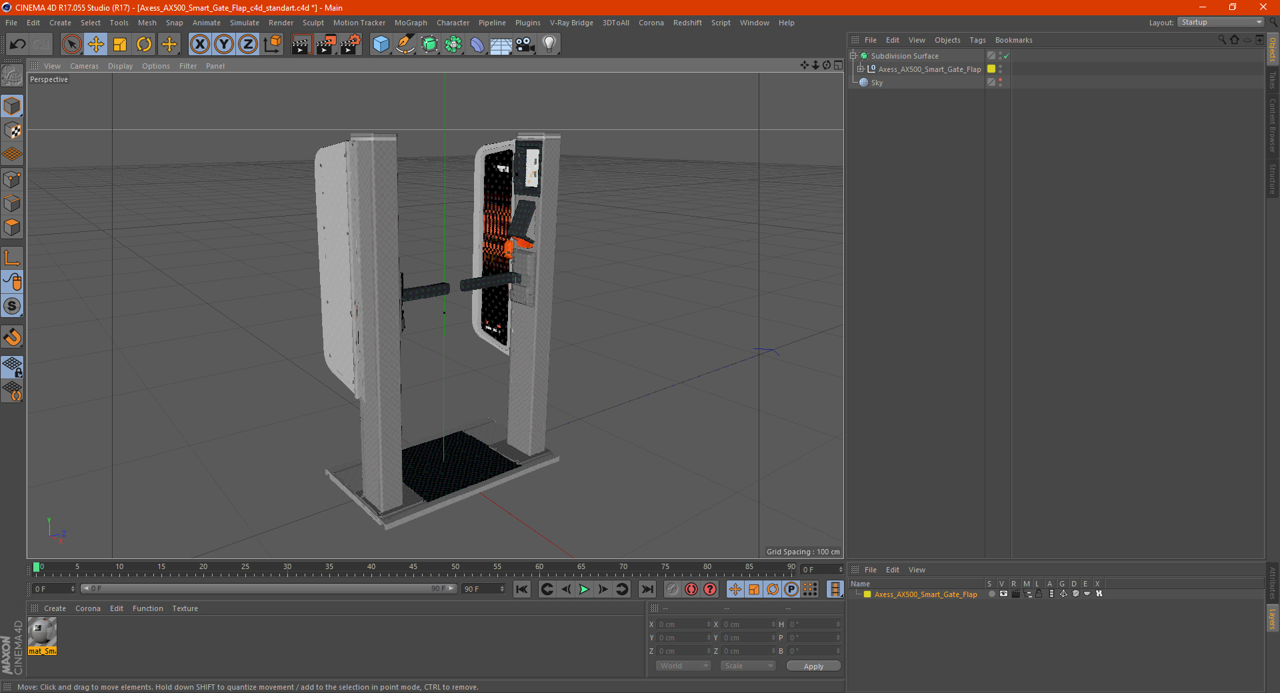Play the animation forward
The height and width of the screenshot is (693, 1280).
click(x=584, y=589)
